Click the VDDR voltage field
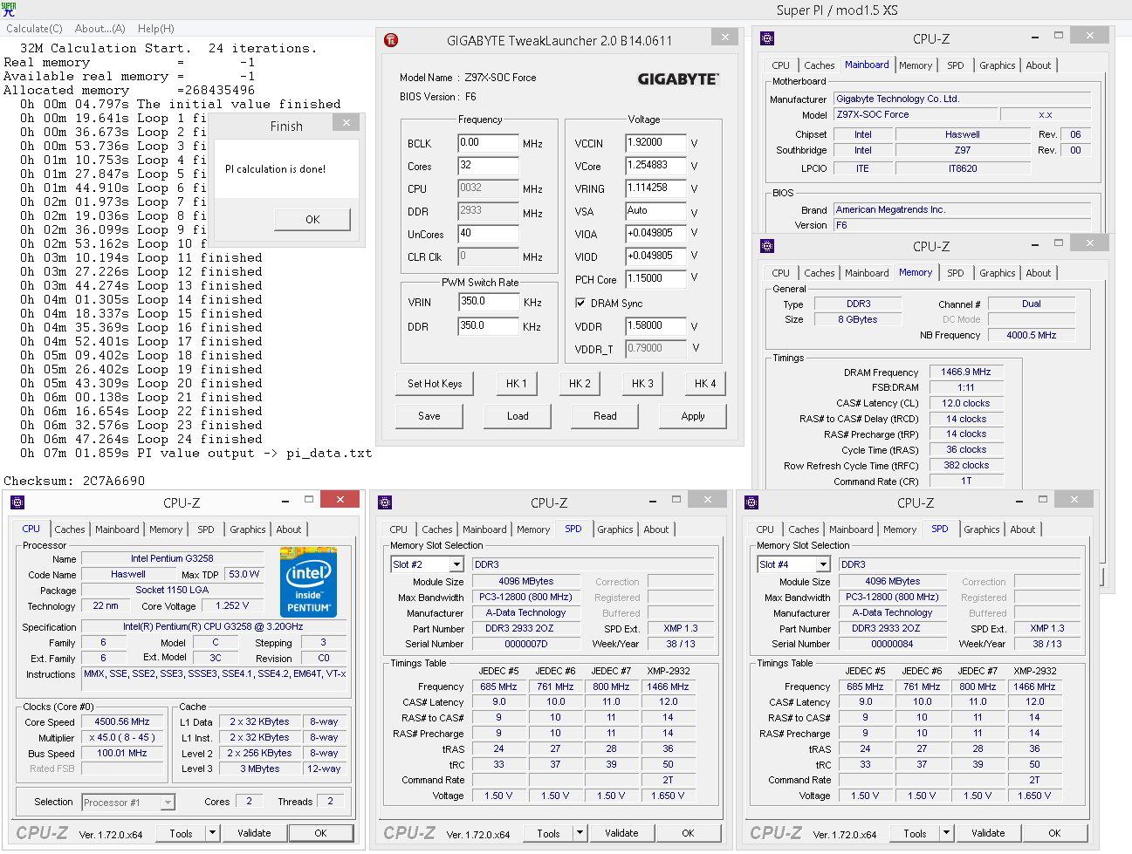Screen dimensions: 1132x854 click(x=655, y=326)
